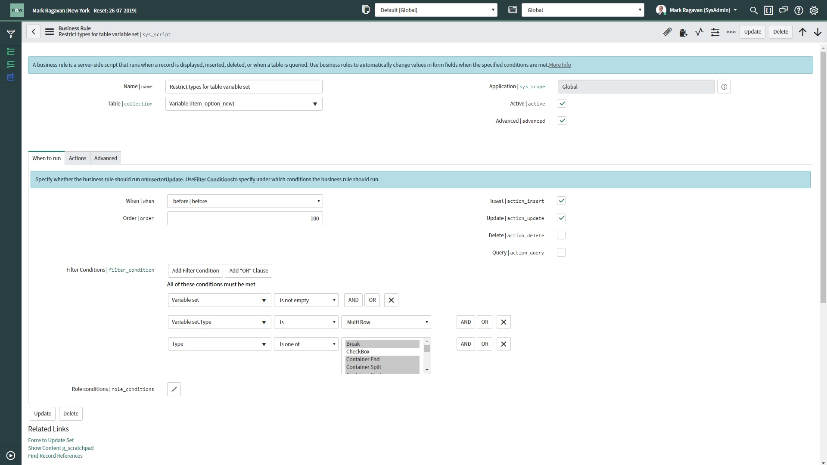The height and width of the screenshot is (465, 827).
Task: Open the Table collection dropdown
Action: click(244, 104)
